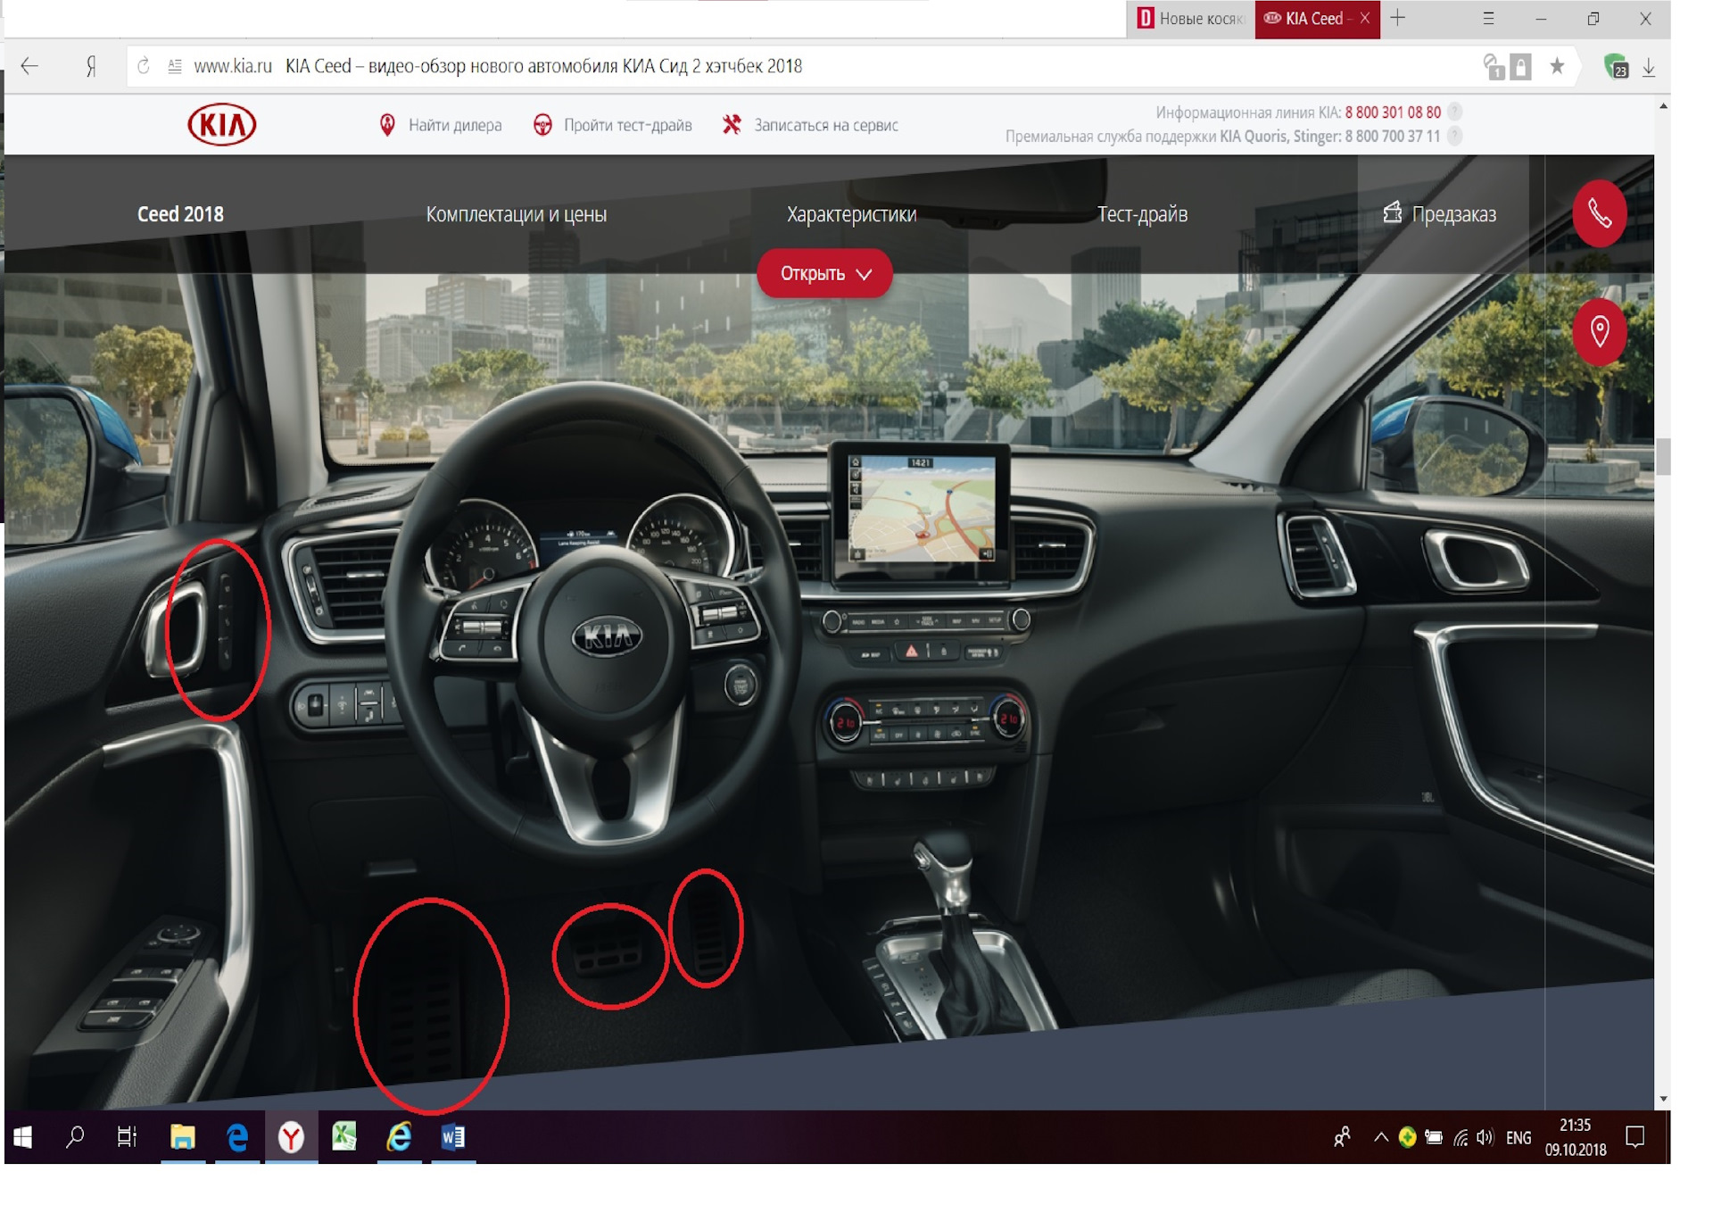This screenshot has height=1213, width=1713.
Task: Open 'Комплектации и цены' section
Action: click(x=516, y=214)
